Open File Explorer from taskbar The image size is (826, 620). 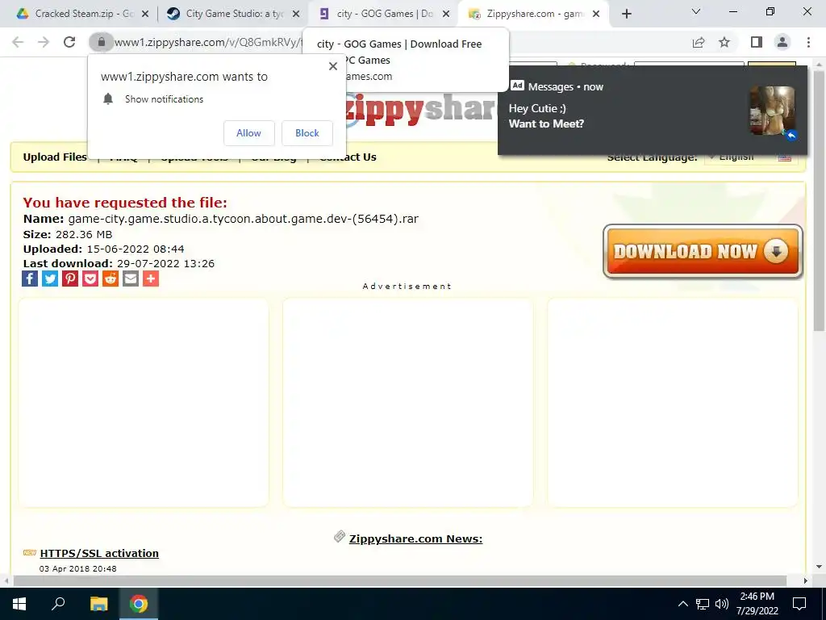click(x=98, y=604)
